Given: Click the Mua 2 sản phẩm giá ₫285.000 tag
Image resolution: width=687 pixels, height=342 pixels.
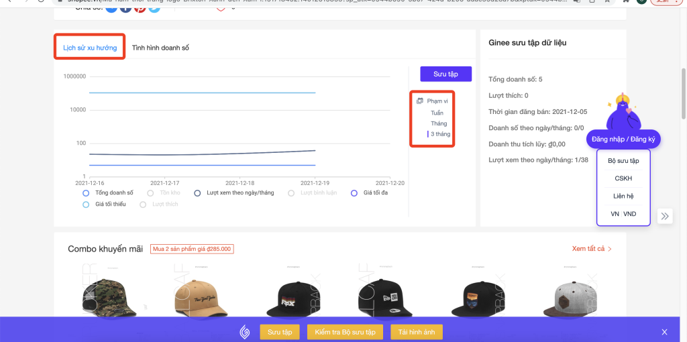Looking at the screenshot, I should tap(192, 249).
